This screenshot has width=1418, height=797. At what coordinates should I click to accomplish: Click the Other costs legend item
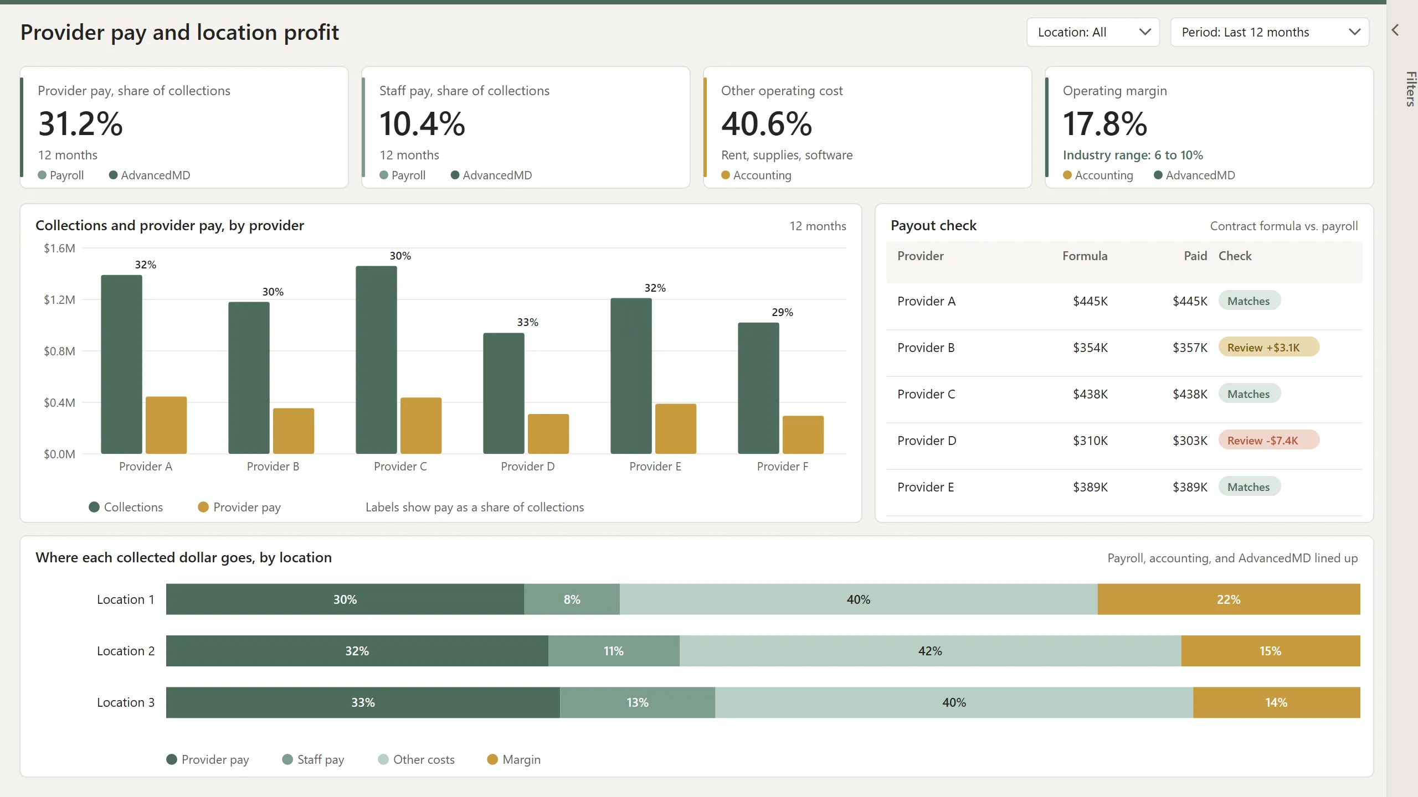416,759
